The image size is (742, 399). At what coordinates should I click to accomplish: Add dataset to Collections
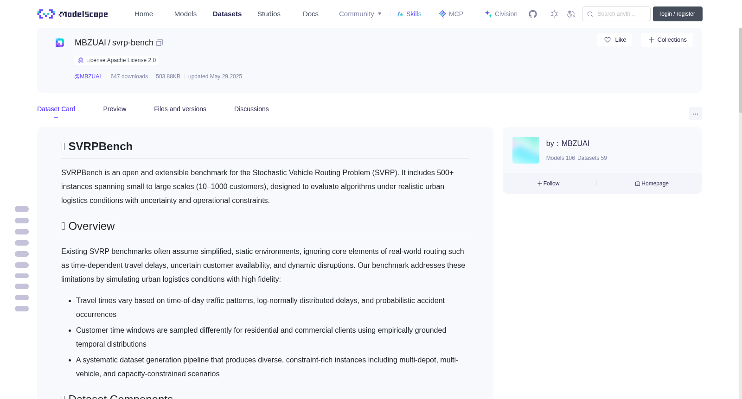[x=667, y=40]
